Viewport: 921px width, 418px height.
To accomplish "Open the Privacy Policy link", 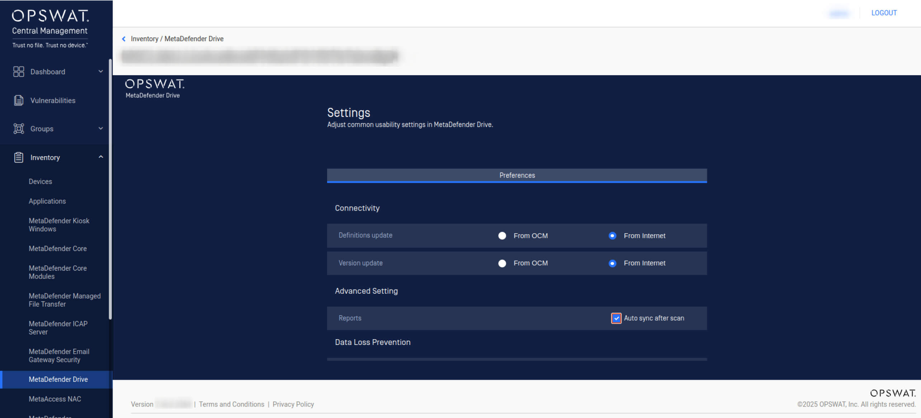I will coord(293,404).
